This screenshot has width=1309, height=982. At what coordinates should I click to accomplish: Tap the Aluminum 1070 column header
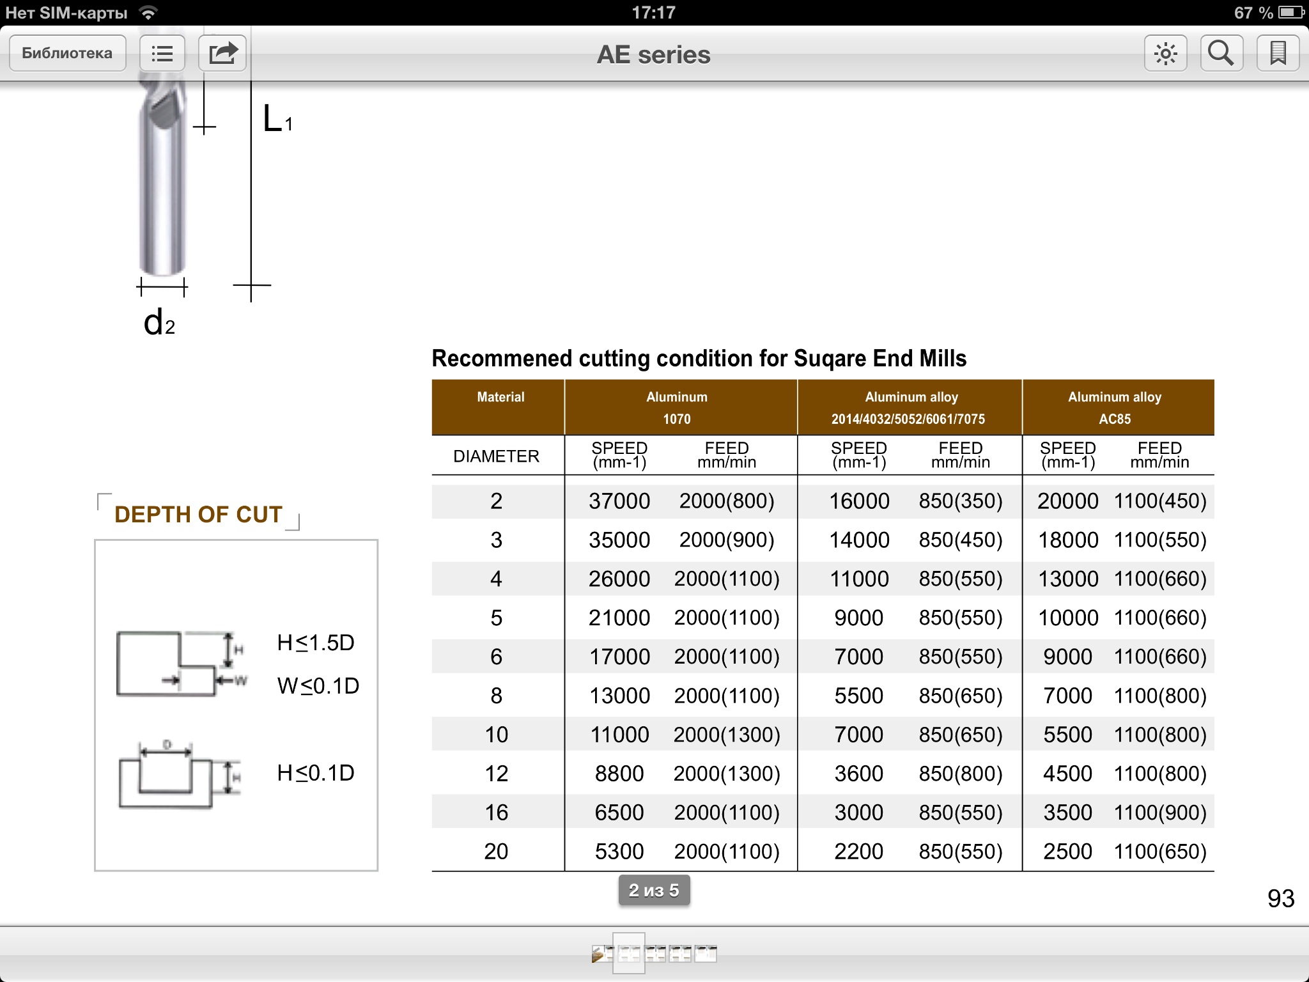coord(677,407)
